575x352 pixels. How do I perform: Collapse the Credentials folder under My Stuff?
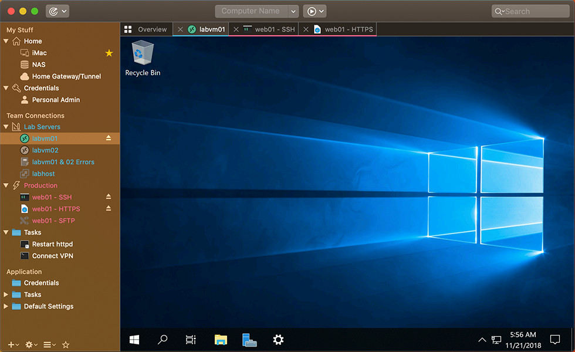(x=6, y=88)
